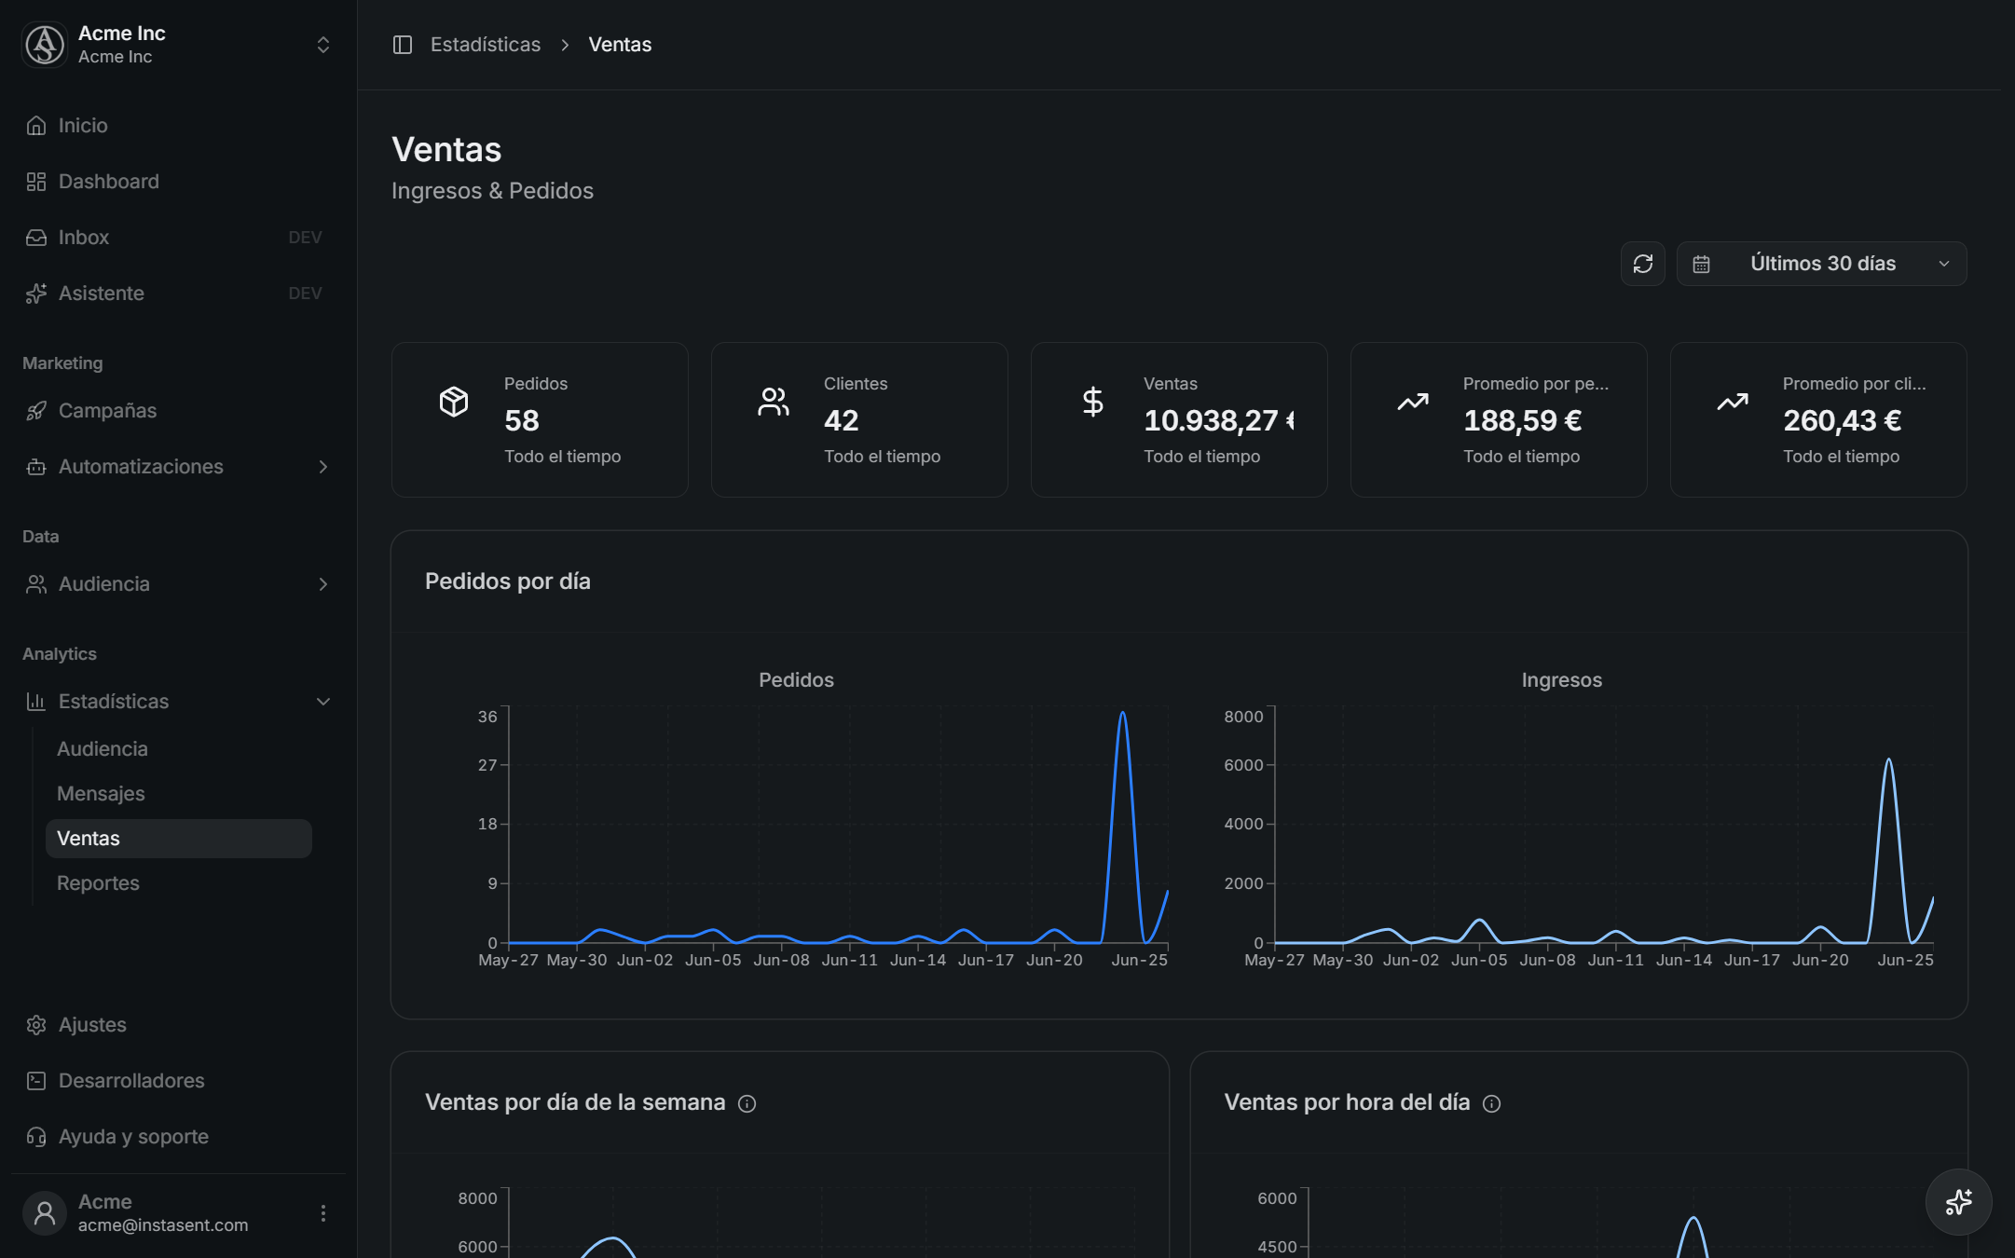Open the AI assistant sparkle button
The width and height of the screenshot is (2015, 1258).
(1958, 1202)
